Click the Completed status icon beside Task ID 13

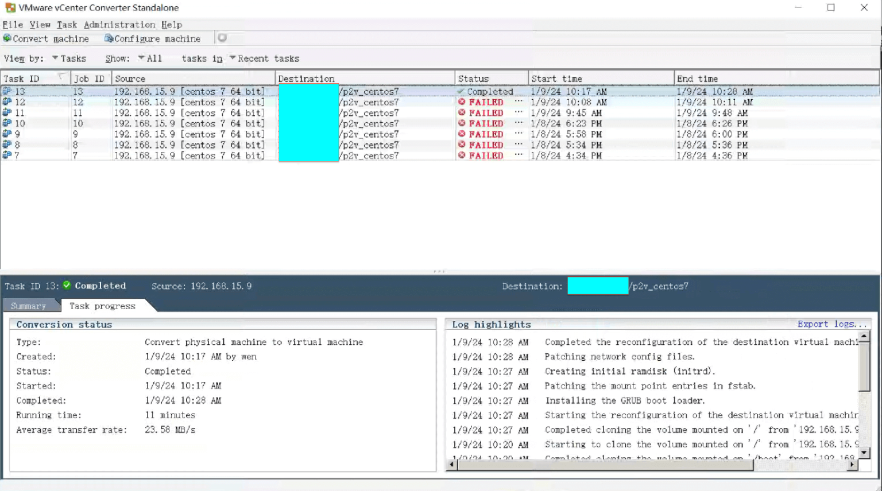click(67, 285)
